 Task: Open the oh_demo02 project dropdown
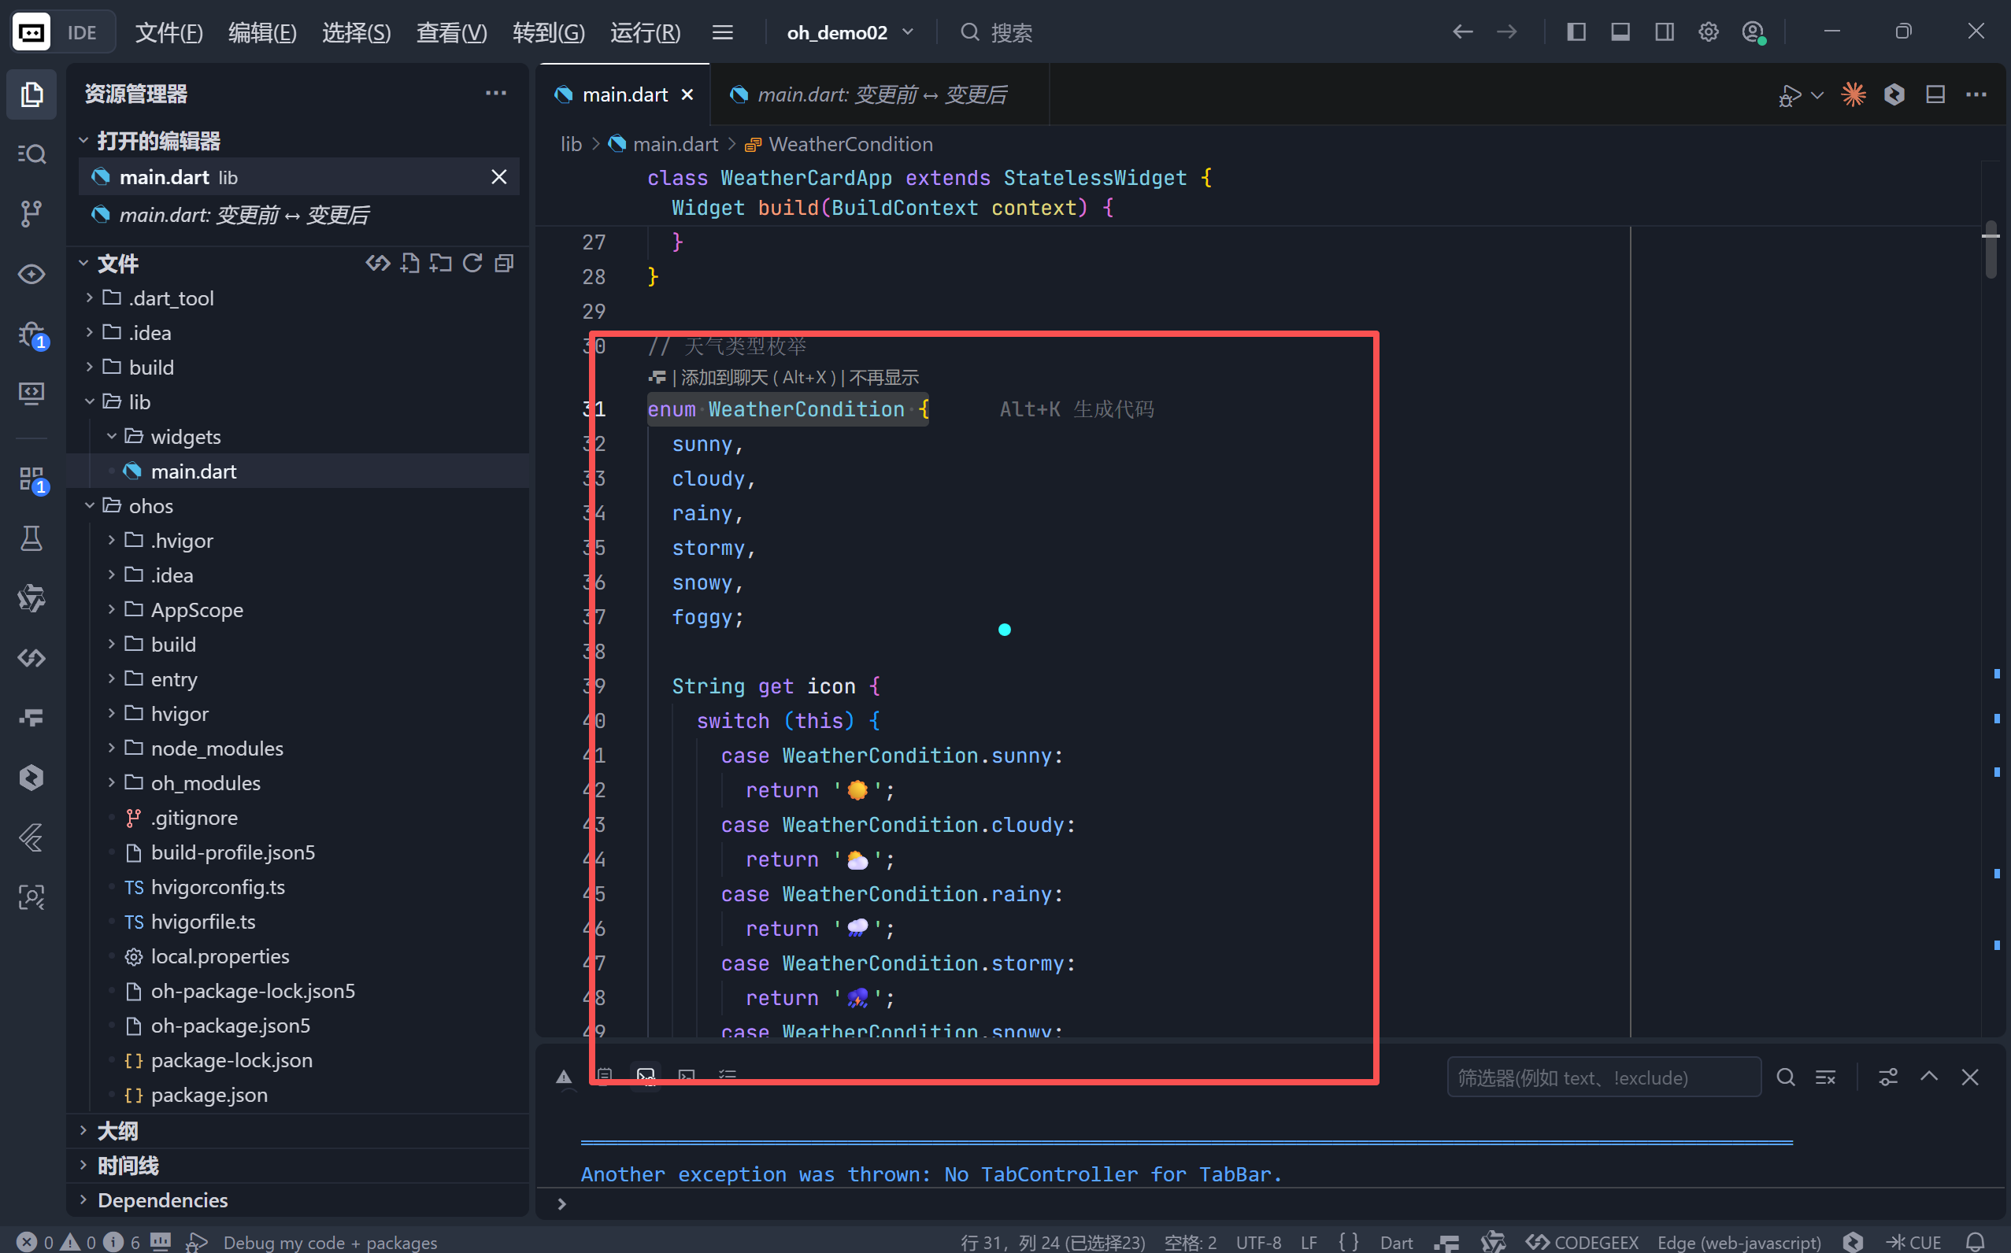point(849,32)
